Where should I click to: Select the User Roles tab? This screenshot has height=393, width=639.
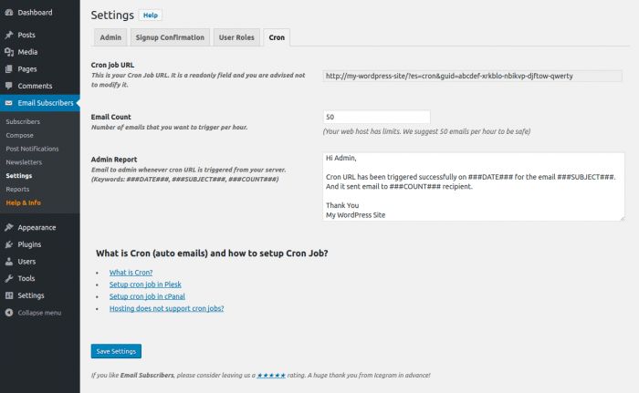(236, 37)
